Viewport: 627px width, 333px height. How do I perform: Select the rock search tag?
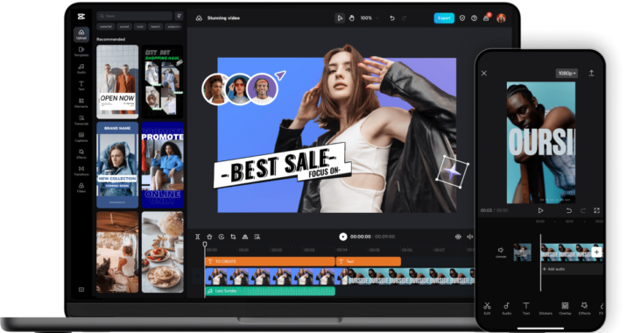(x=140, y=27)
